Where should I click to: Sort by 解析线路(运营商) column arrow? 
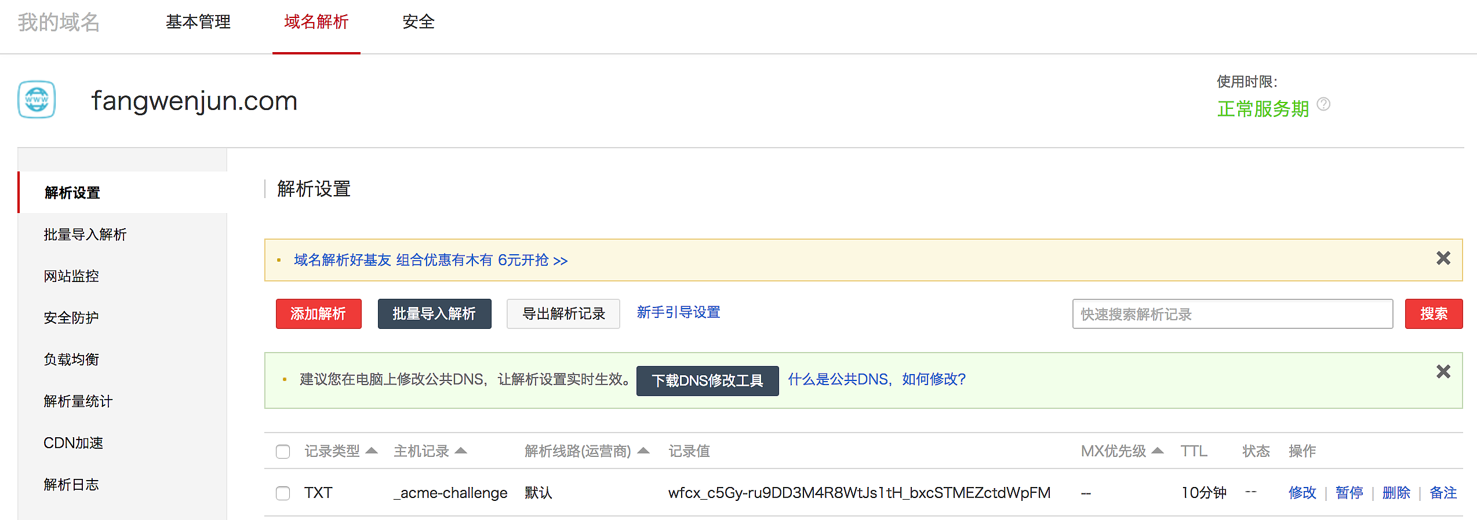(x=643, y=451)
